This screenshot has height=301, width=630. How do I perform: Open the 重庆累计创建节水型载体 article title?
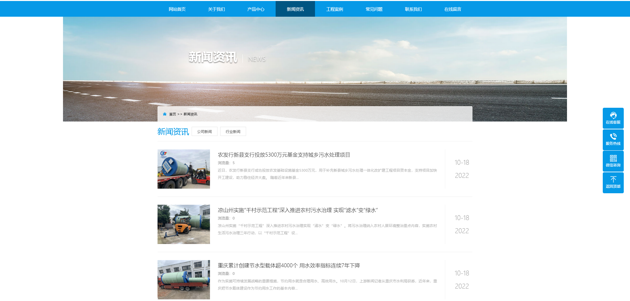(x=288, y=266)
